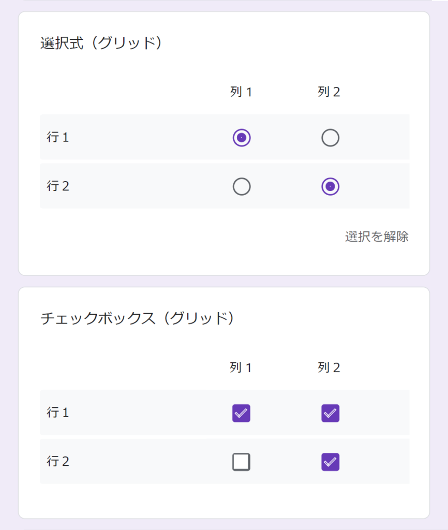Click 列 2 header in the 選択式 grid
This screenshot has width=448, height=530.
[x=329, y=92]
